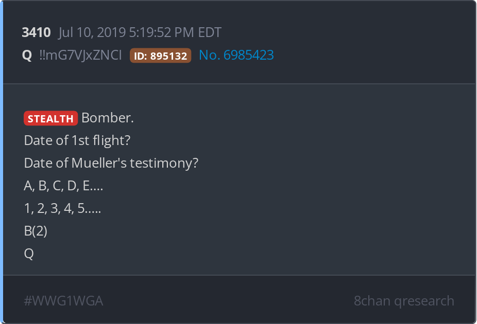Click the blue accent bar on card edge

pyautogui.click(x=2, y=162)
